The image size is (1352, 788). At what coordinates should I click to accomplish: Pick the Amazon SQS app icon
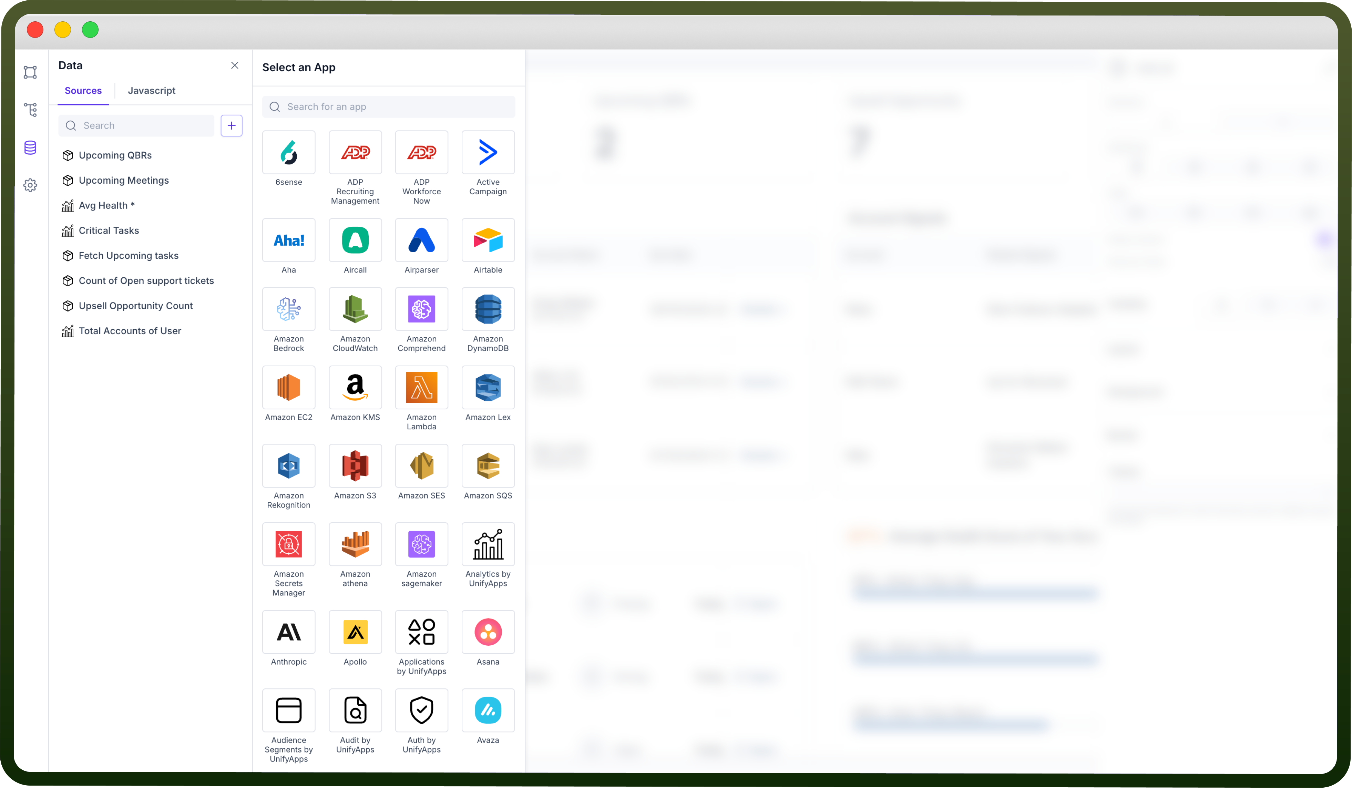488,465
